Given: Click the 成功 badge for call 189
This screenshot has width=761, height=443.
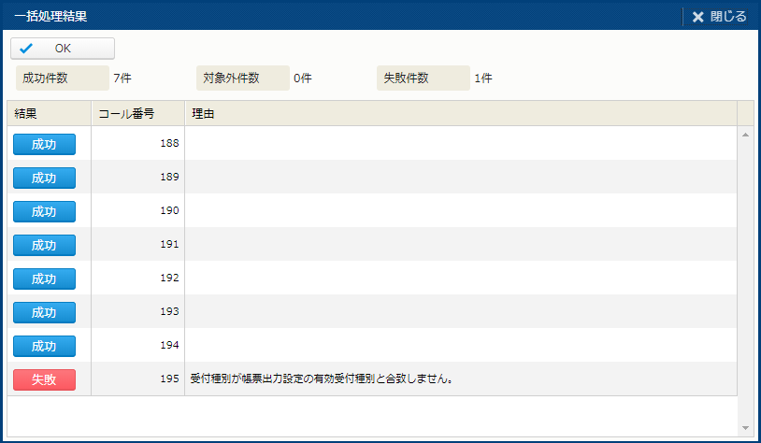Looking at the screenshot, I should tap(44, 178).
